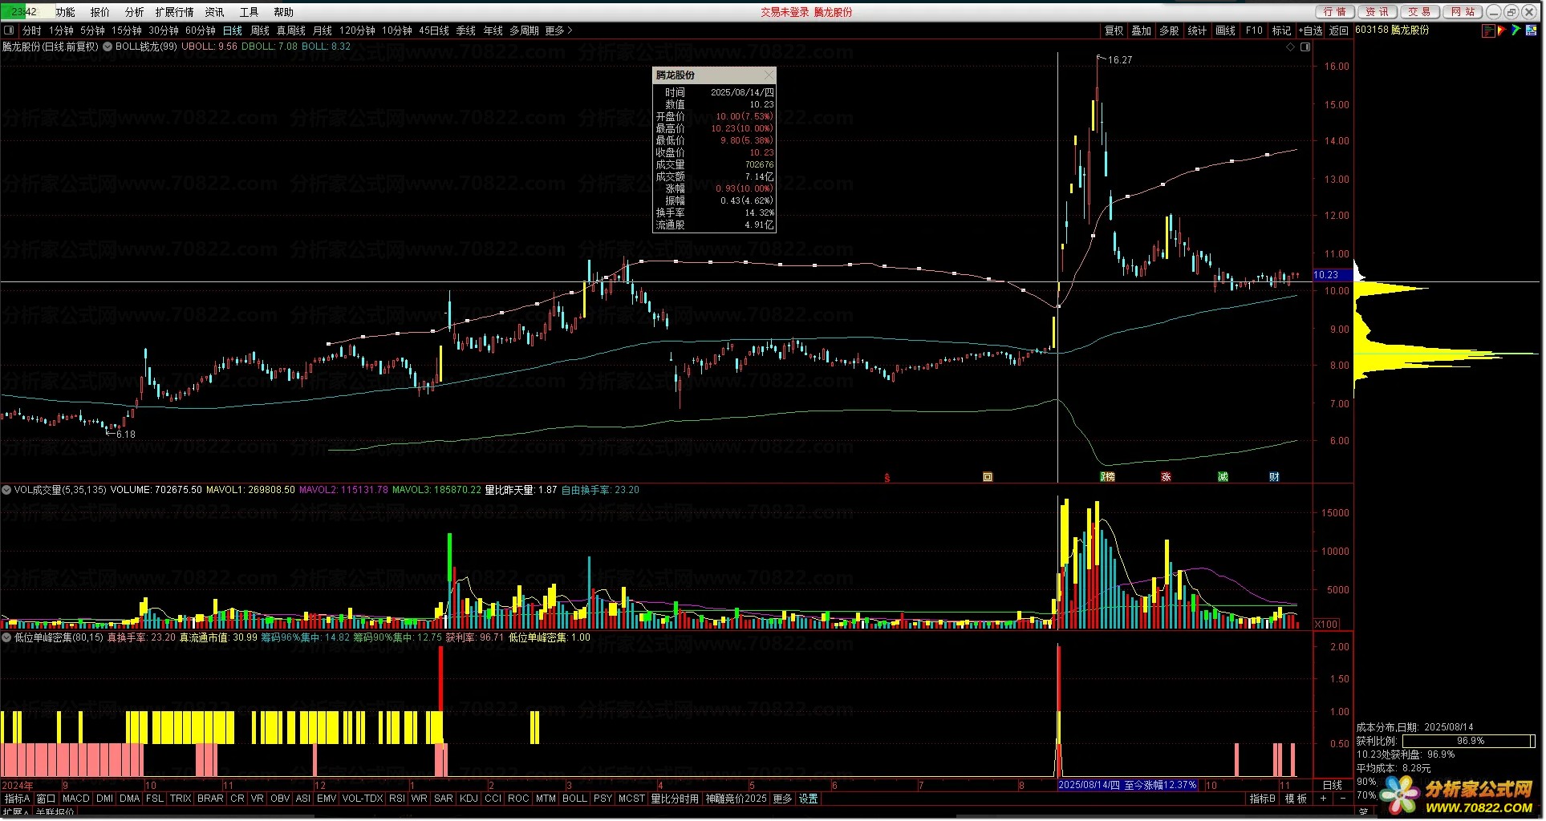Click the '财' finance marker on chart
Image resolution: width=1546 pixels, height=821 pixels.
[x=1274, y=477]
